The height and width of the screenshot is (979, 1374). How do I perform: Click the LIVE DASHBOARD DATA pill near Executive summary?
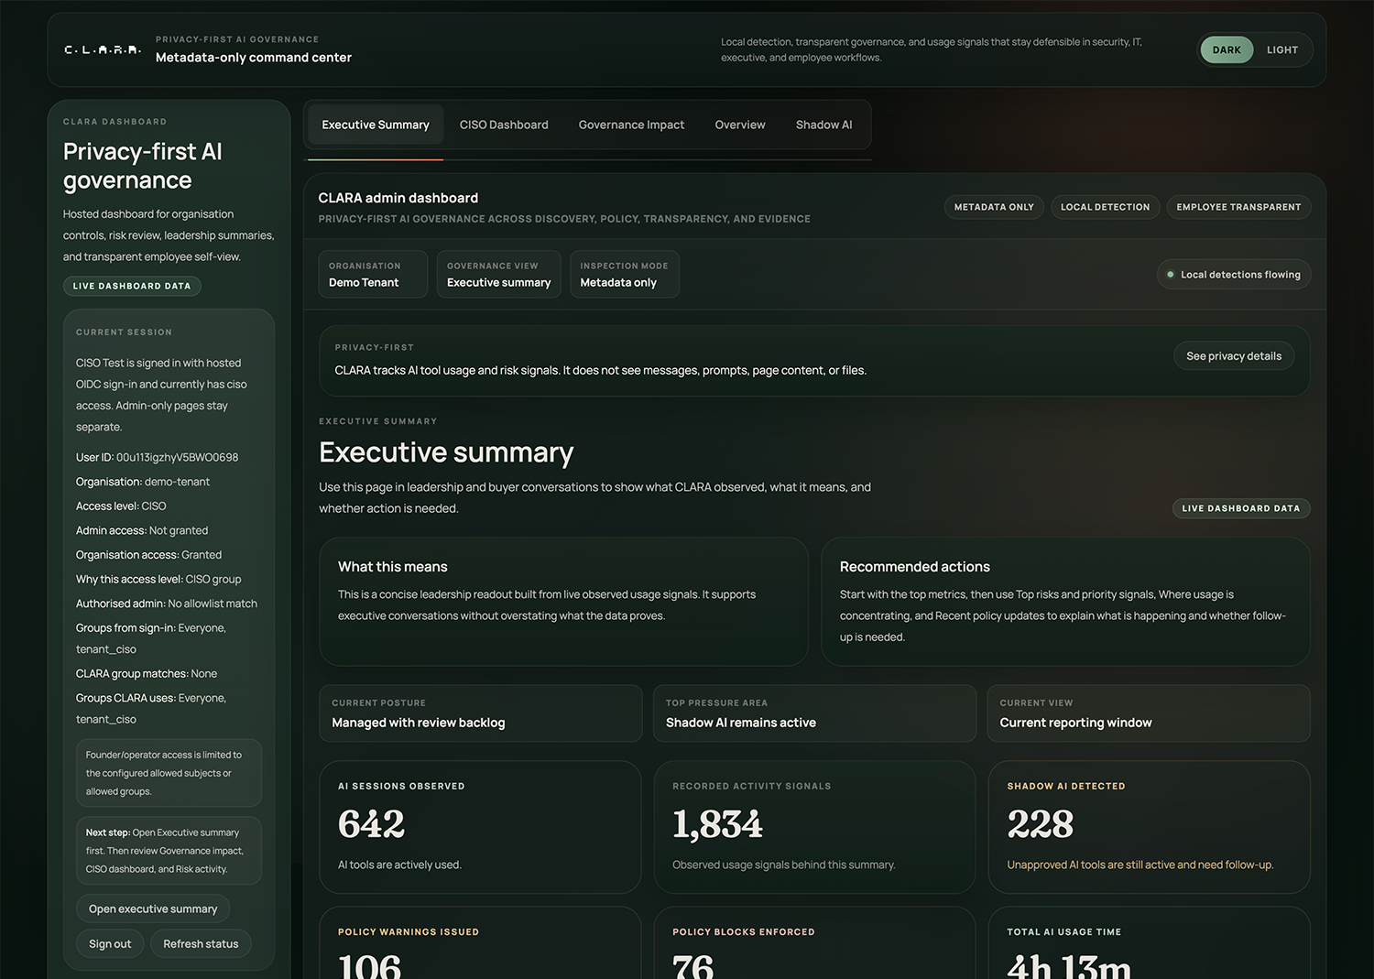coord(1241,508)
